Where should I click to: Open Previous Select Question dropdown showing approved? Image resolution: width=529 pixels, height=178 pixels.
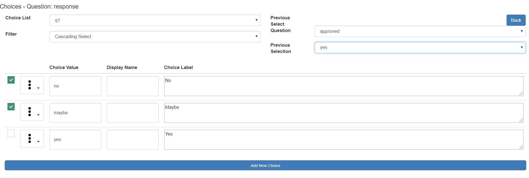point(420,31)
